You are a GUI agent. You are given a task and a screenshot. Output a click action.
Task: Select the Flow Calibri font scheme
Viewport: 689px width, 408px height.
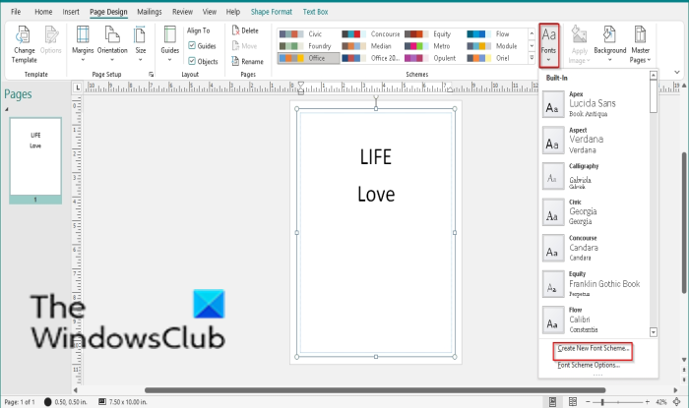pyautogui.click(x=595, y=320)
